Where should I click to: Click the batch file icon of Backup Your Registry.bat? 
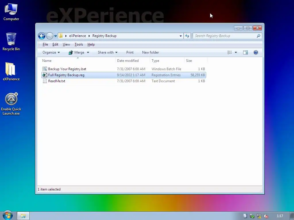pos(45,69)
